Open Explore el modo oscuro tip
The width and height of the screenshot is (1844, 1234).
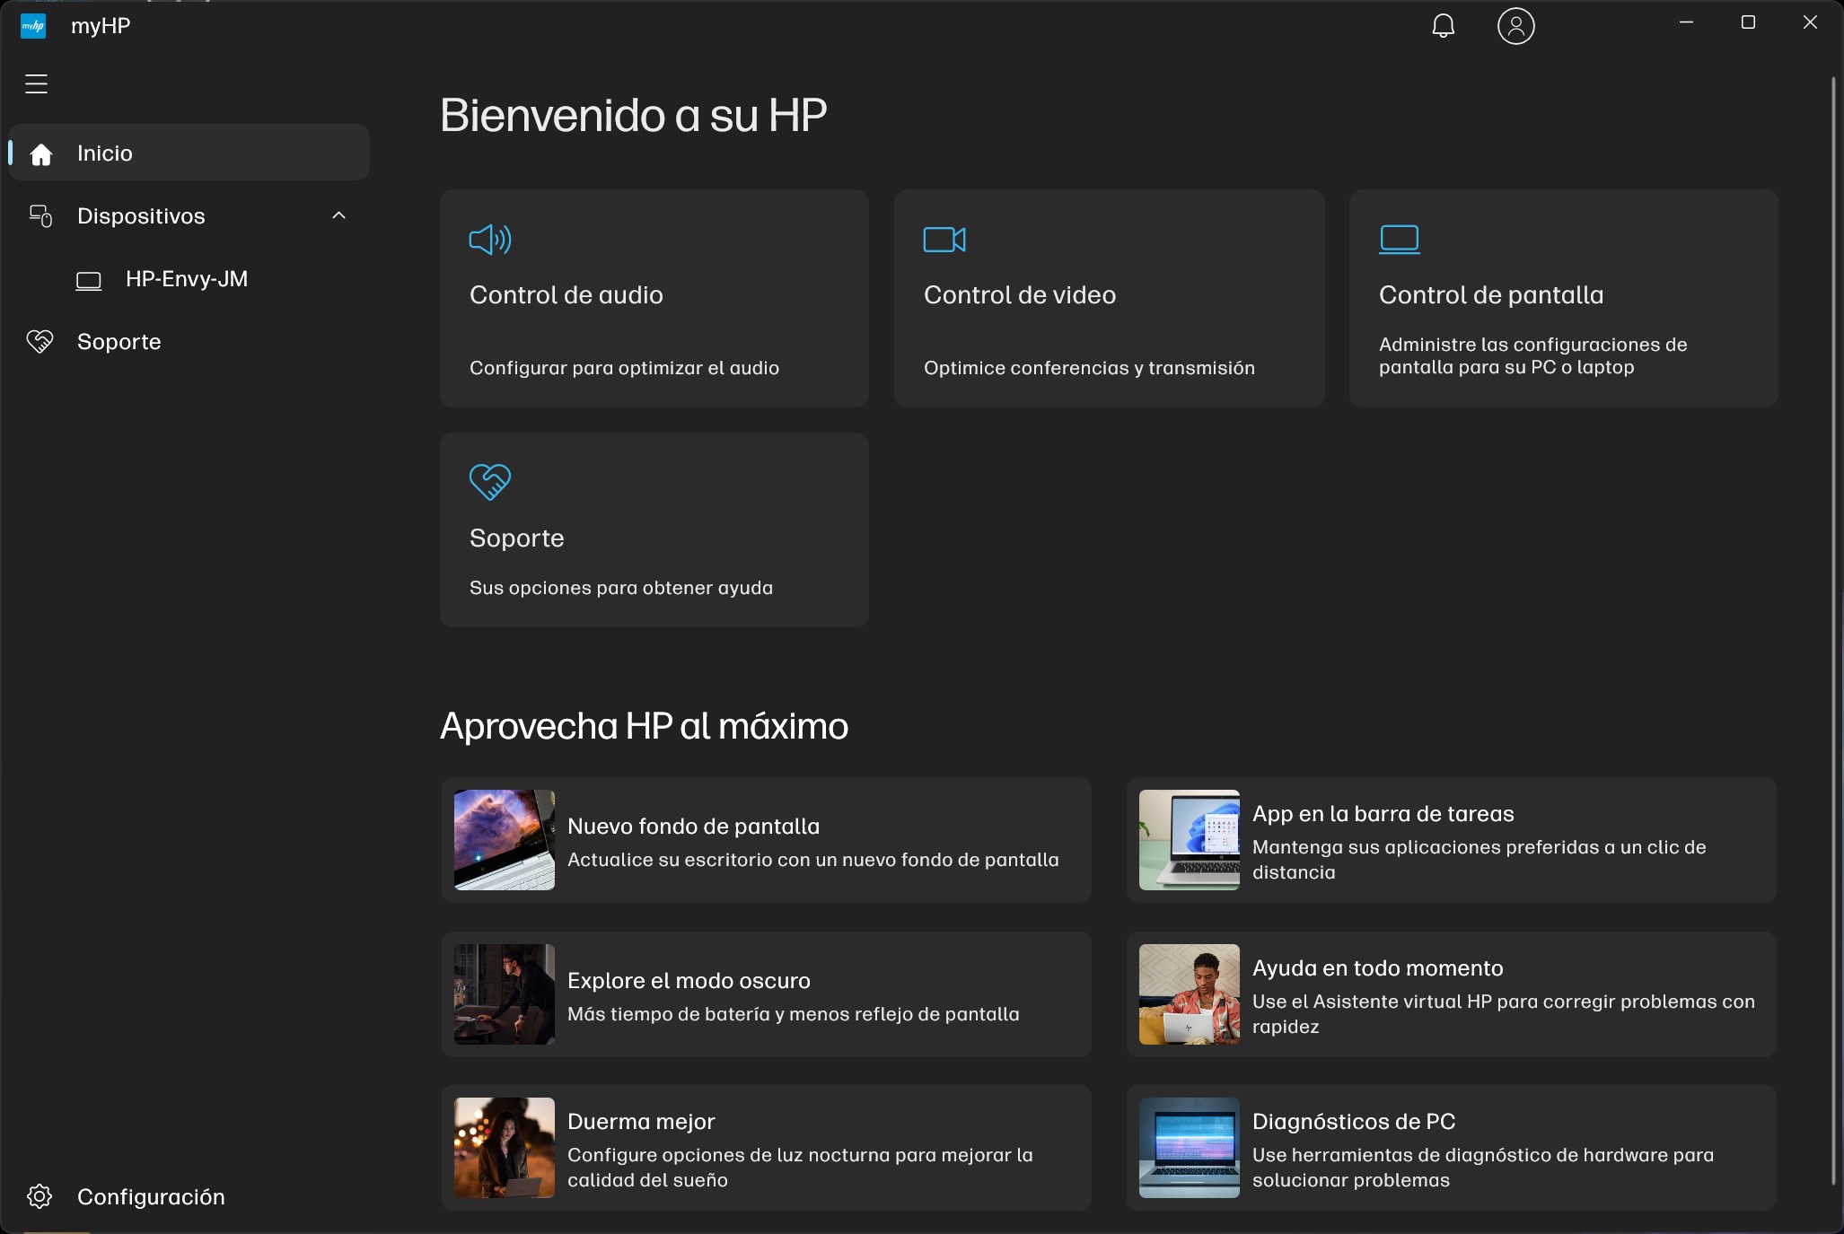coord(767,994)
